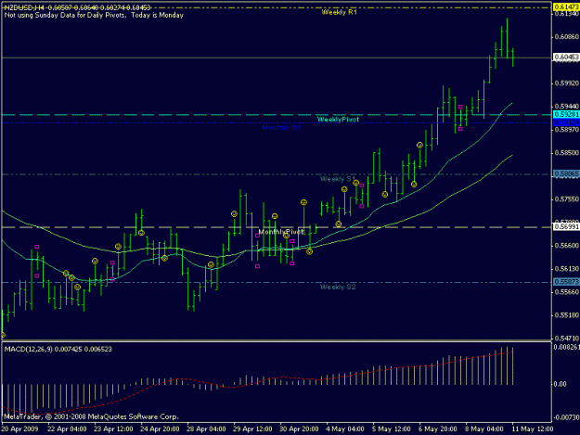Click the '4 May 04:00' time label
Viewport: 580px width, 435px height.
345,429
